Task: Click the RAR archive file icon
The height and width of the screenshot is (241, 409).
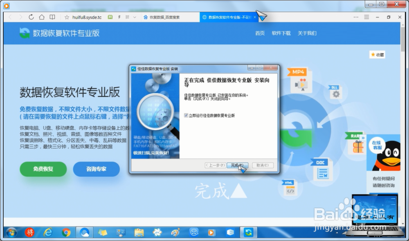Action: coord(355,143)
